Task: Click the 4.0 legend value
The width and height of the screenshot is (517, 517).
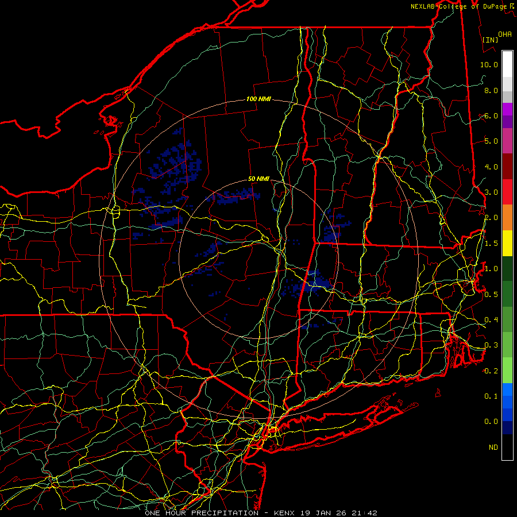Action: pyautogui.click(x=491, y=167)
